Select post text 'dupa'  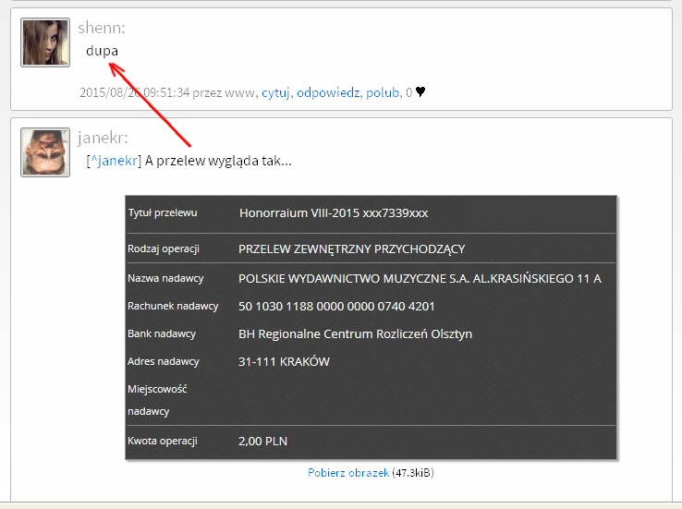point(102,51)
